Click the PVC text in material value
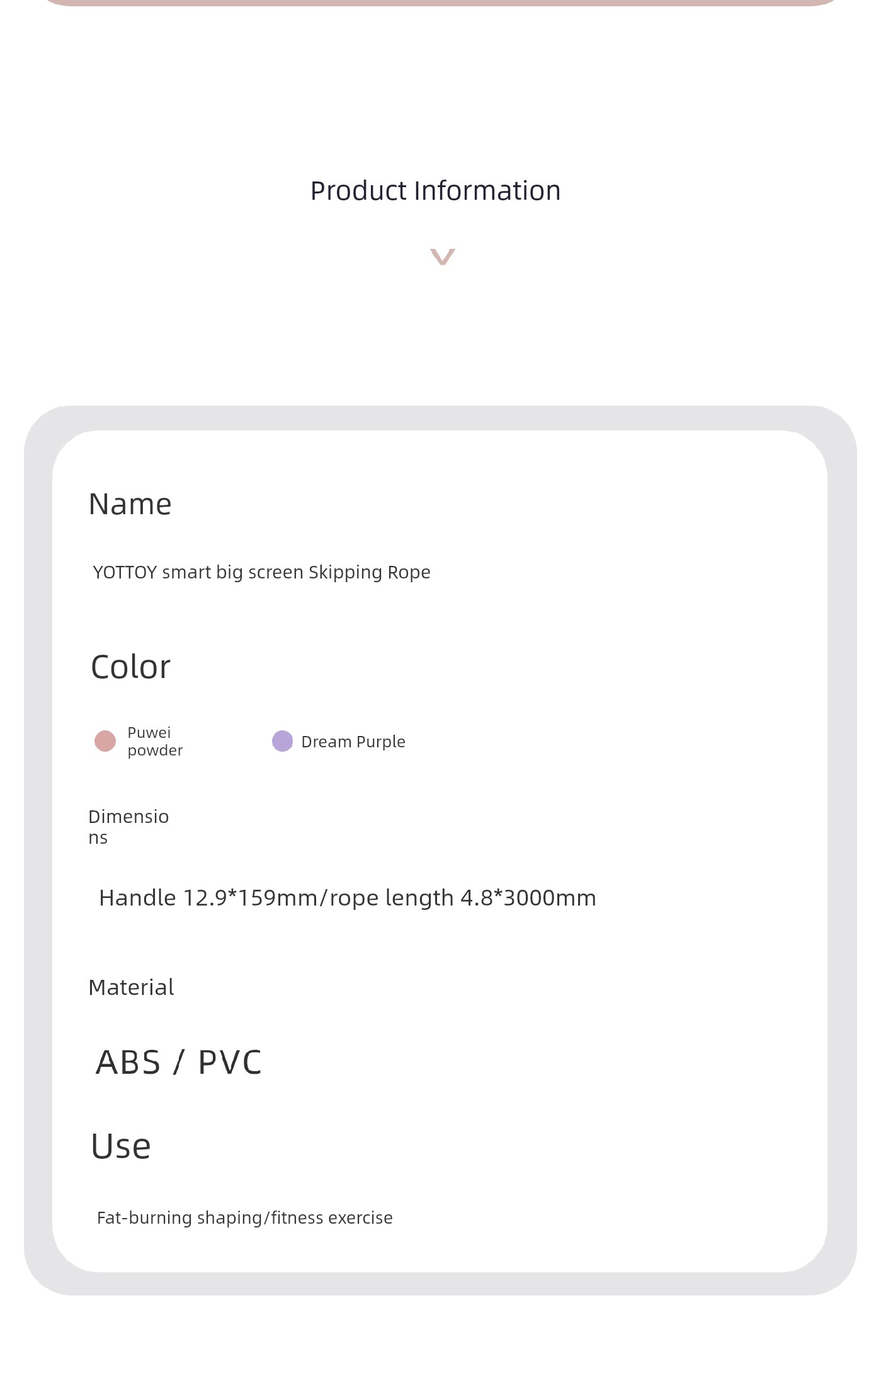Image resolution: width=881 pixels, height=1380 pixels. pyautogui.click(x=229, y=1062)
